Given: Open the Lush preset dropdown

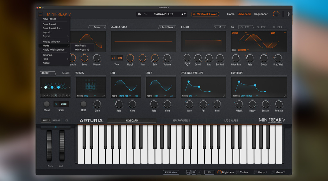Looking at the screenshot, I should (x=278, y=33).
